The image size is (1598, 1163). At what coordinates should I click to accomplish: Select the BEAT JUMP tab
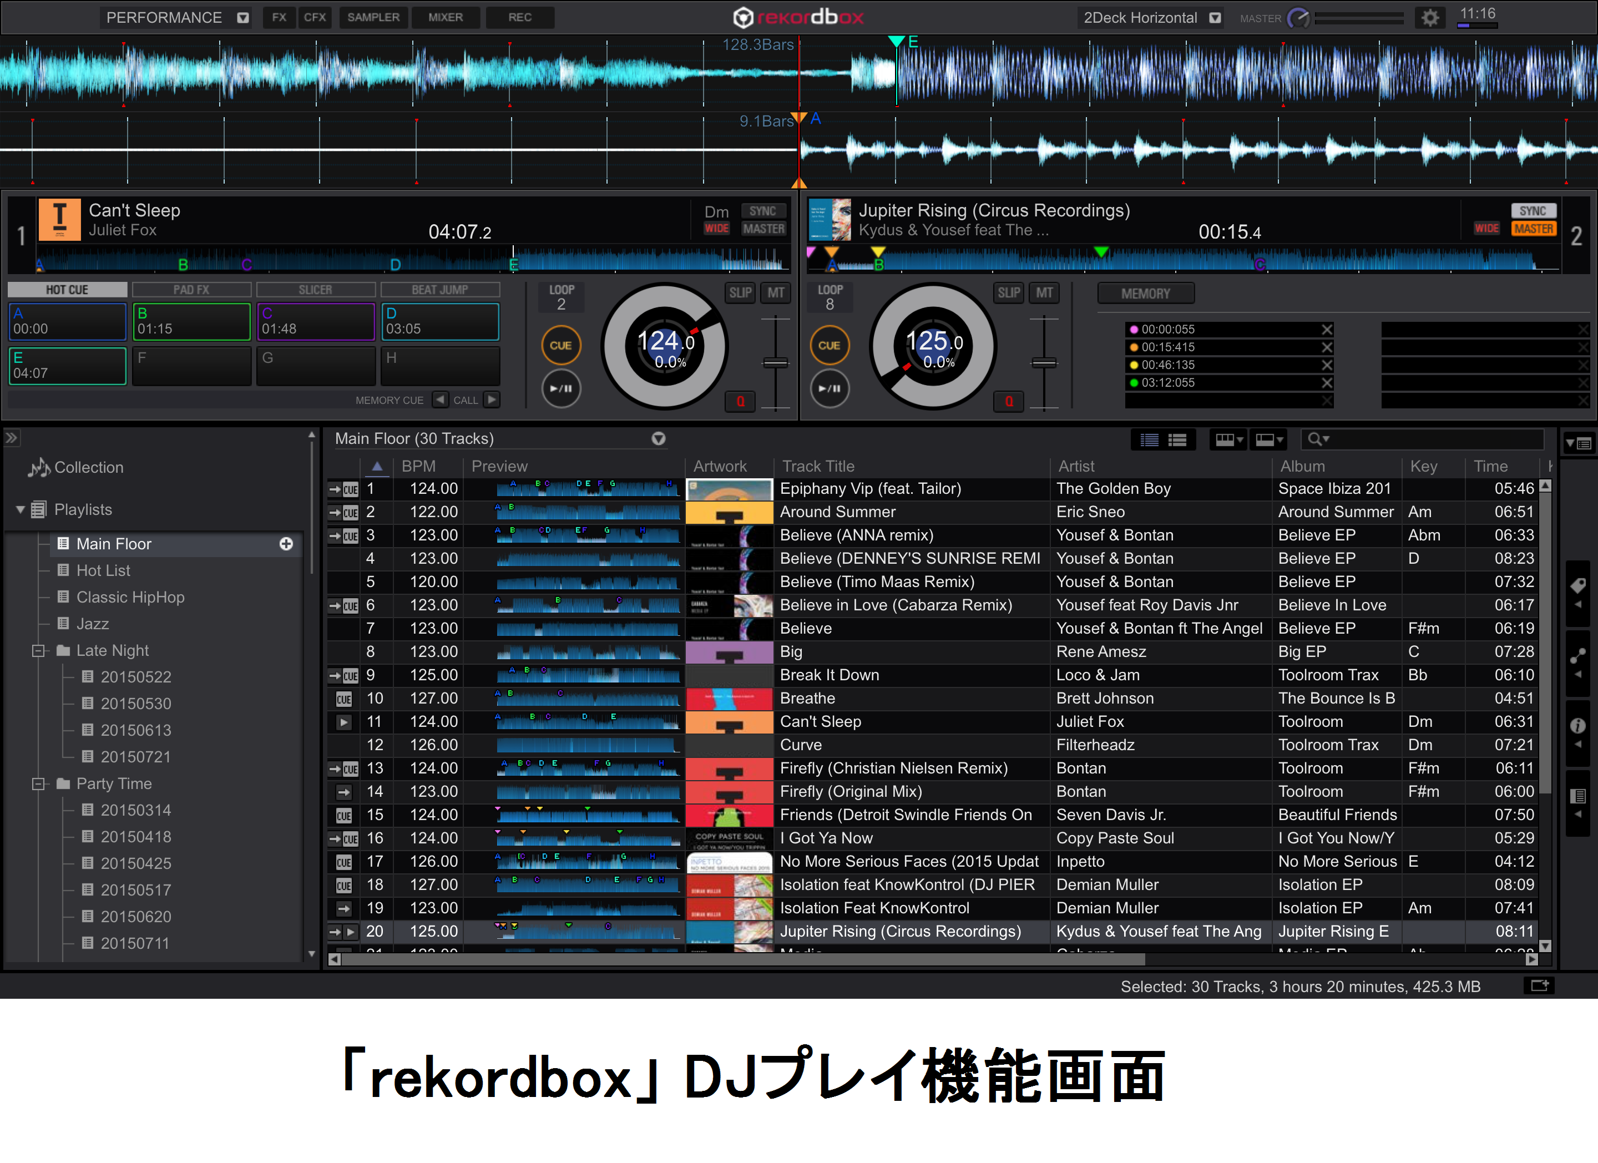[x=441, y=290]
